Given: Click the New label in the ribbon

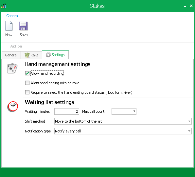Looking at the screenshot, I should tap(9, 35).
